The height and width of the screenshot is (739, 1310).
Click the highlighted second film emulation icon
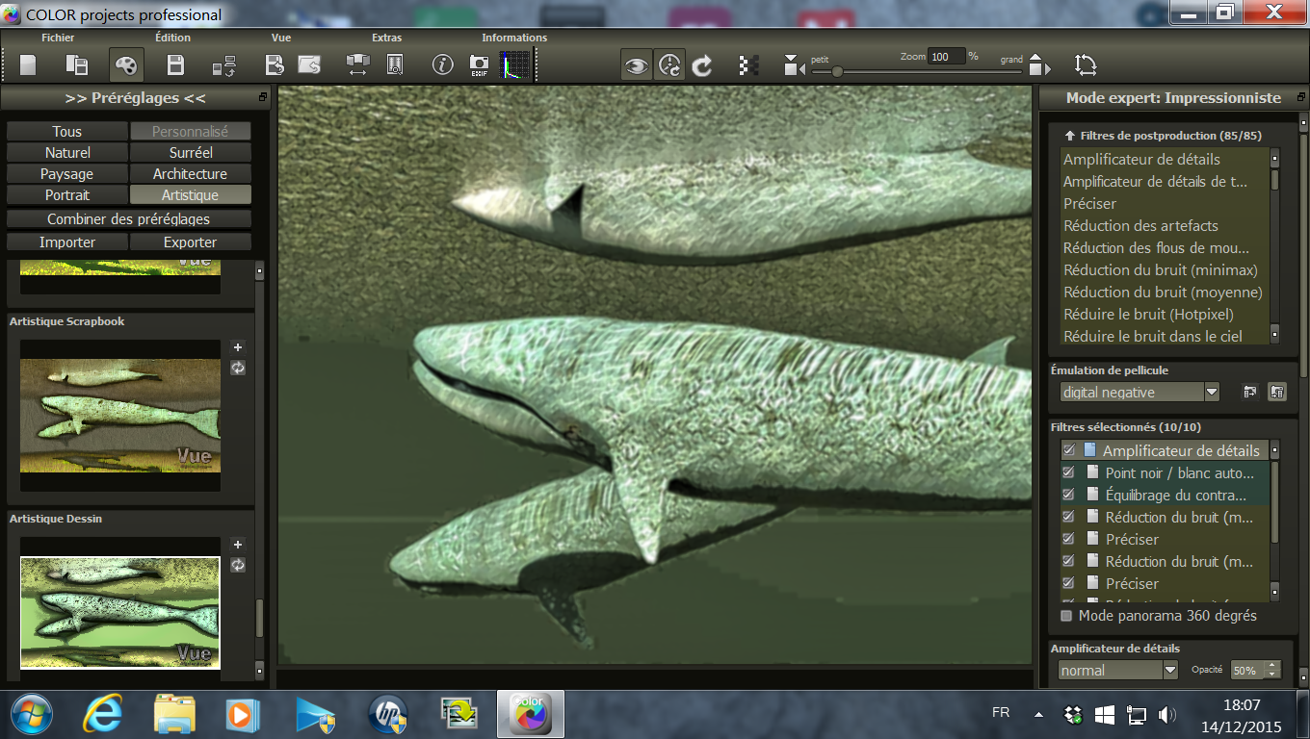click(x=1276, y=392)
